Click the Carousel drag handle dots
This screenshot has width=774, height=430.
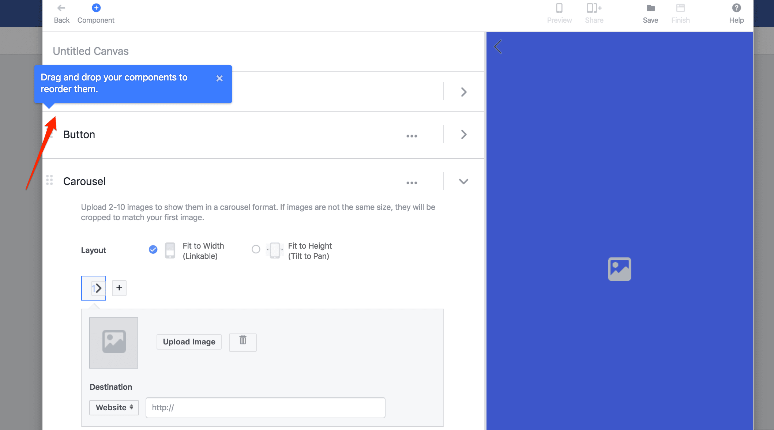click(49, 180)
